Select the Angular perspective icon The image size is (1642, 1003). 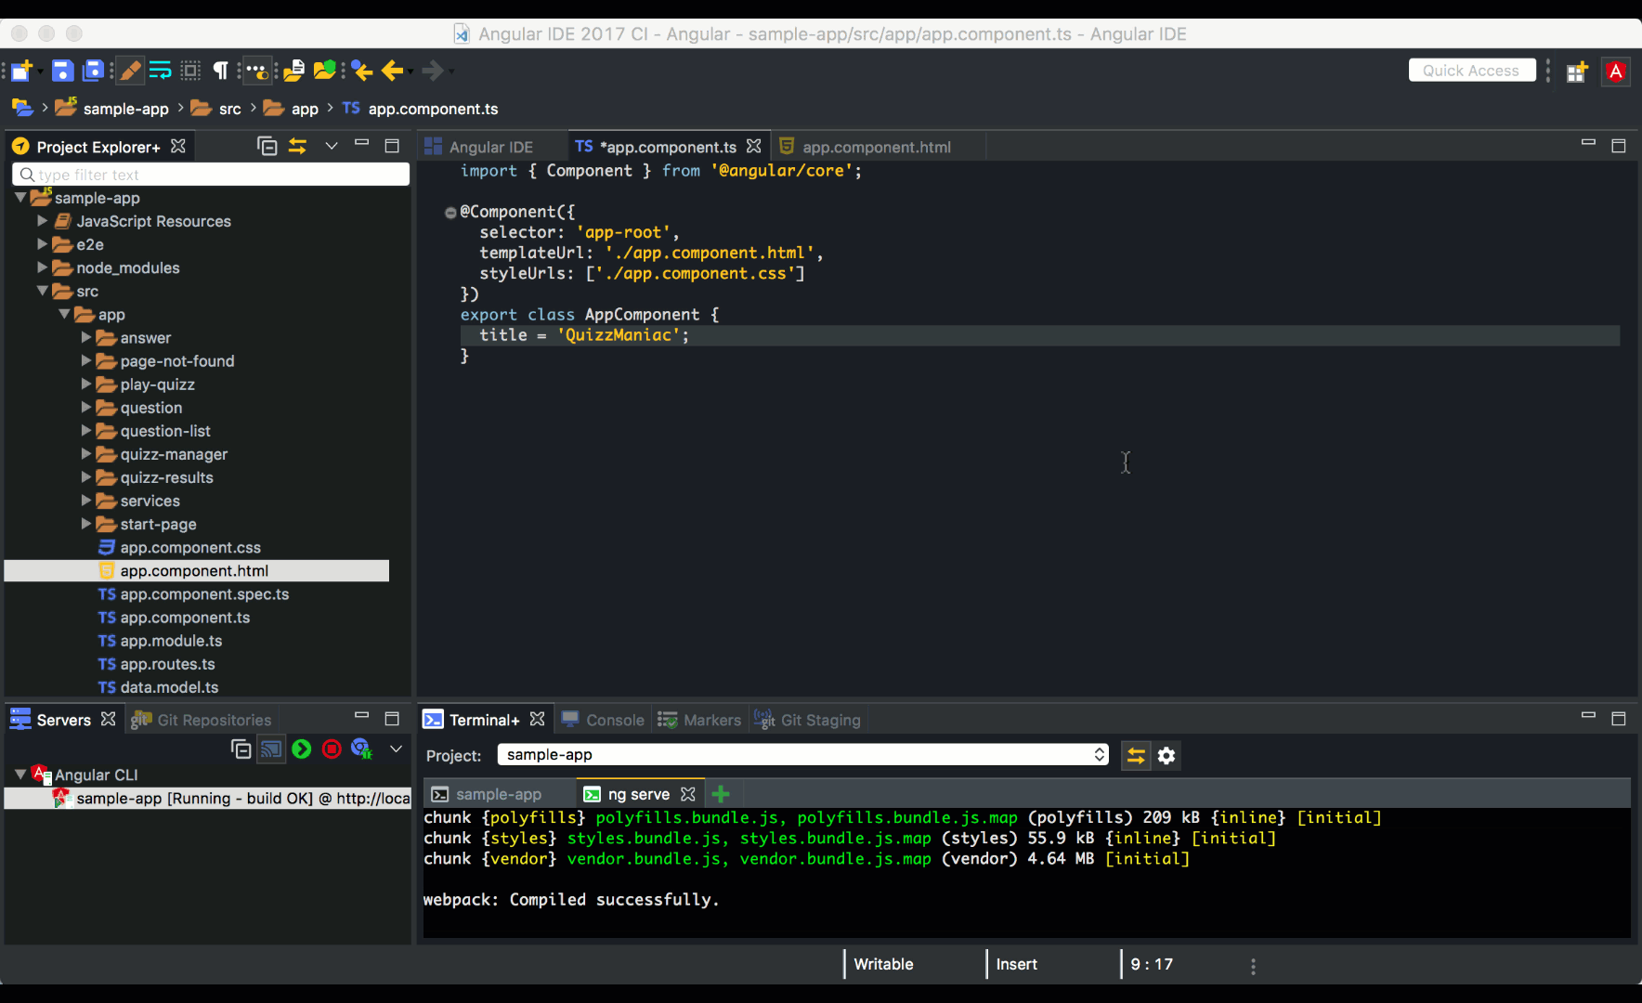pos(1616,72)
